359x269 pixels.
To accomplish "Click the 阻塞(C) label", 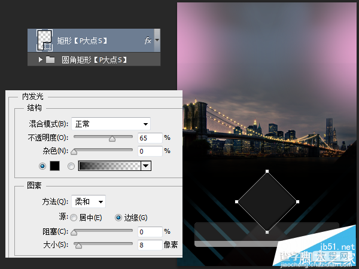I will (x=56, y=232).
